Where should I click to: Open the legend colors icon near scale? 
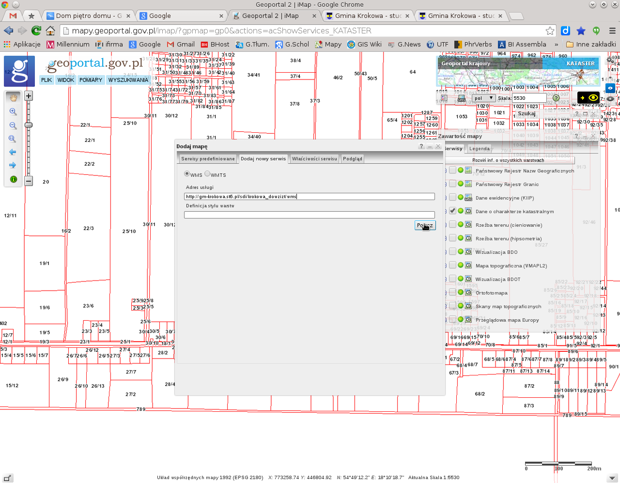444,98
